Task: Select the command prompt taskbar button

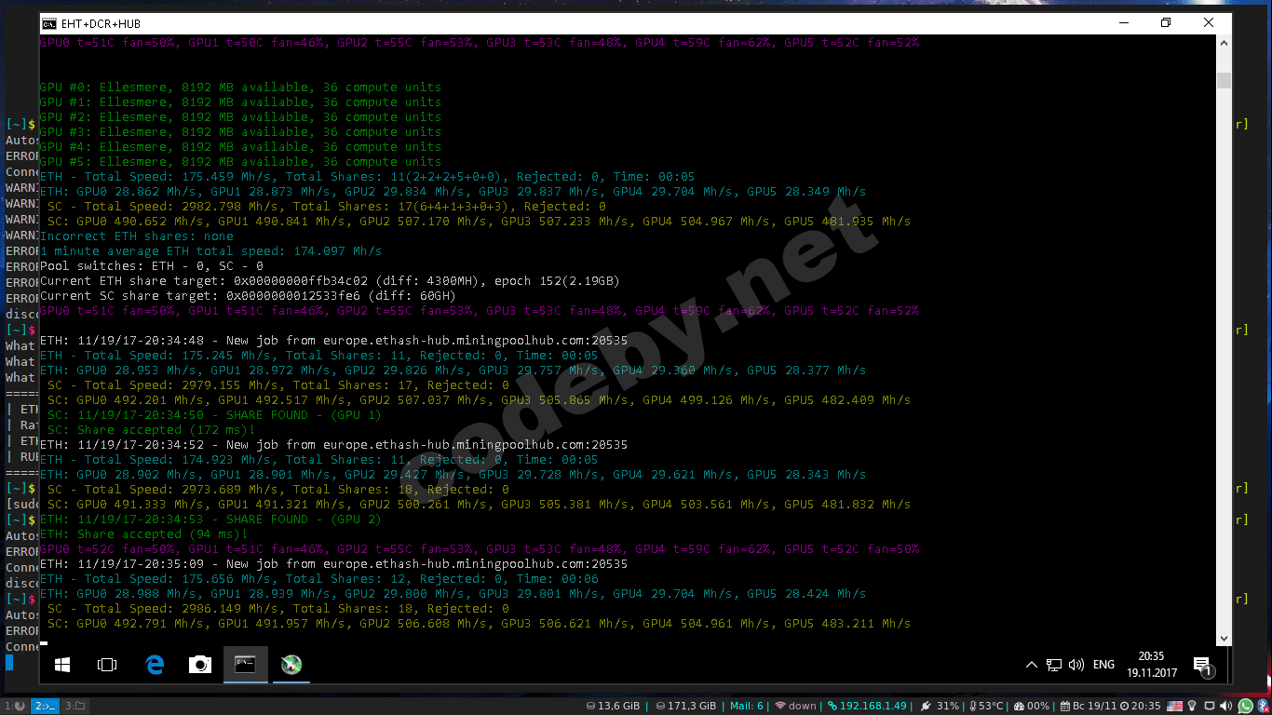Action: [x=245, y=665]
